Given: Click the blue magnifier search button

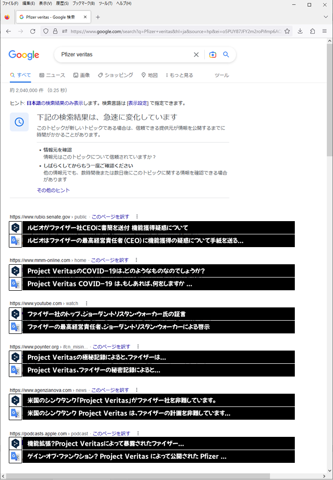Looking at the screenshot, I should [226, 54].
